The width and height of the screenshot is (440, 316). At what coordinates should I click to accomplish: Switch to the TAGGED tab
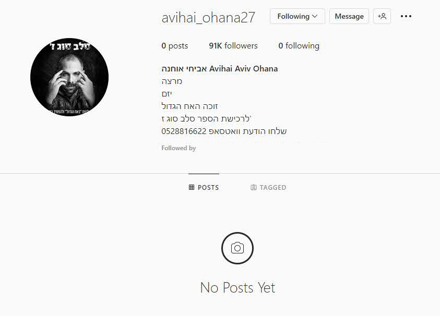(268, 187)
